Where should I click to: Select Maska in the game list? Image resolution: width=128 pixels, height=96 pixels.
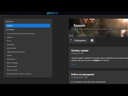point(9,55)
